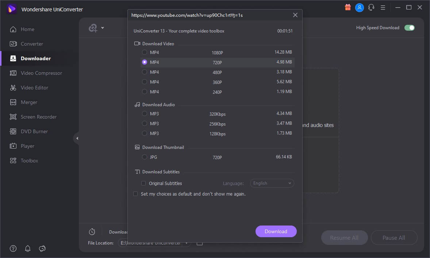Click the 14.28 MB file size value
The image size is (430, 258).
coord(283,52)
